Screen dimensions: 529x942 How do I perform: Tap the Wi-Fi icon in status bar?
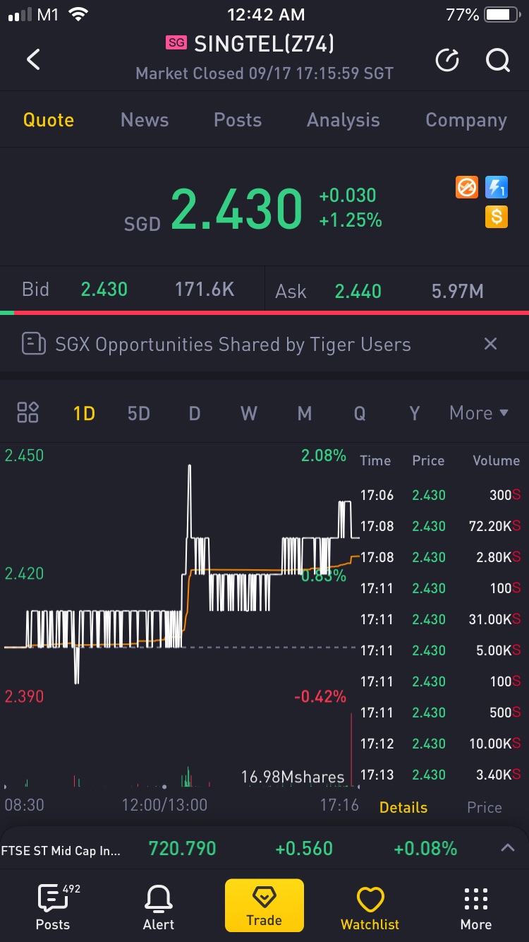coord(78,15)
